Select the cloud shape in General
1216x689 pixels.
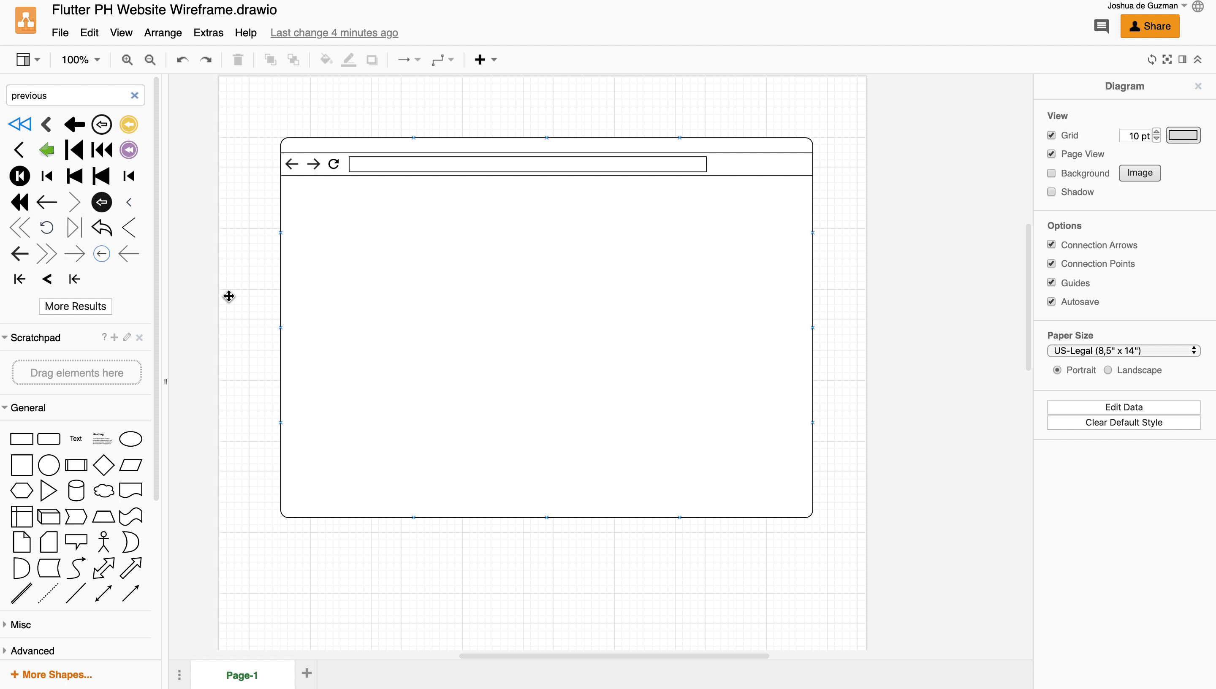tap(103, 490)
